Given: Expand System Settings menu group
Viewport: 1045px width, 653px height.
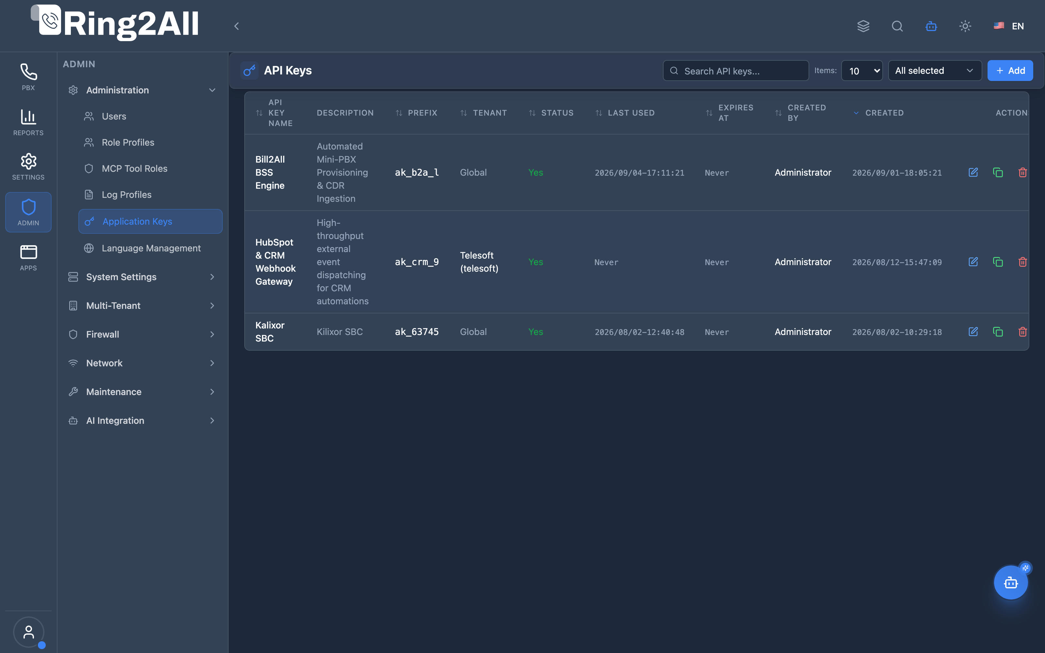Looking at the screenshot, I should (x=142, y=277).
